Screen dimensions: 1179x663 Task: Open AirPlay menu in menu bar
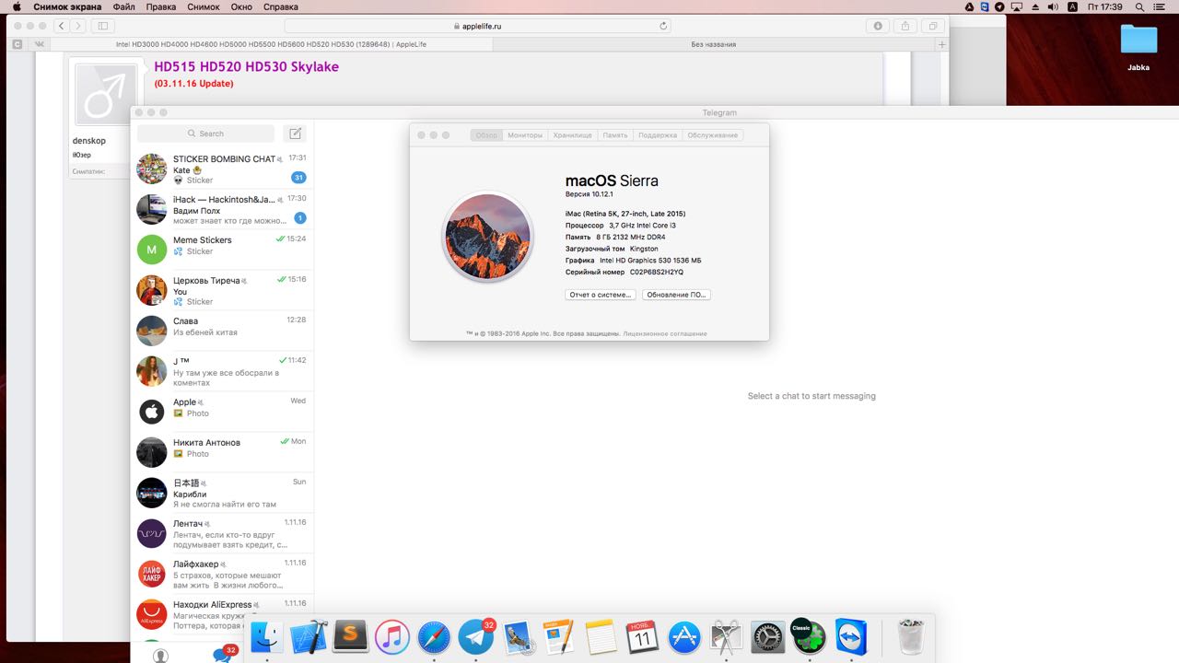(1016, 6)
